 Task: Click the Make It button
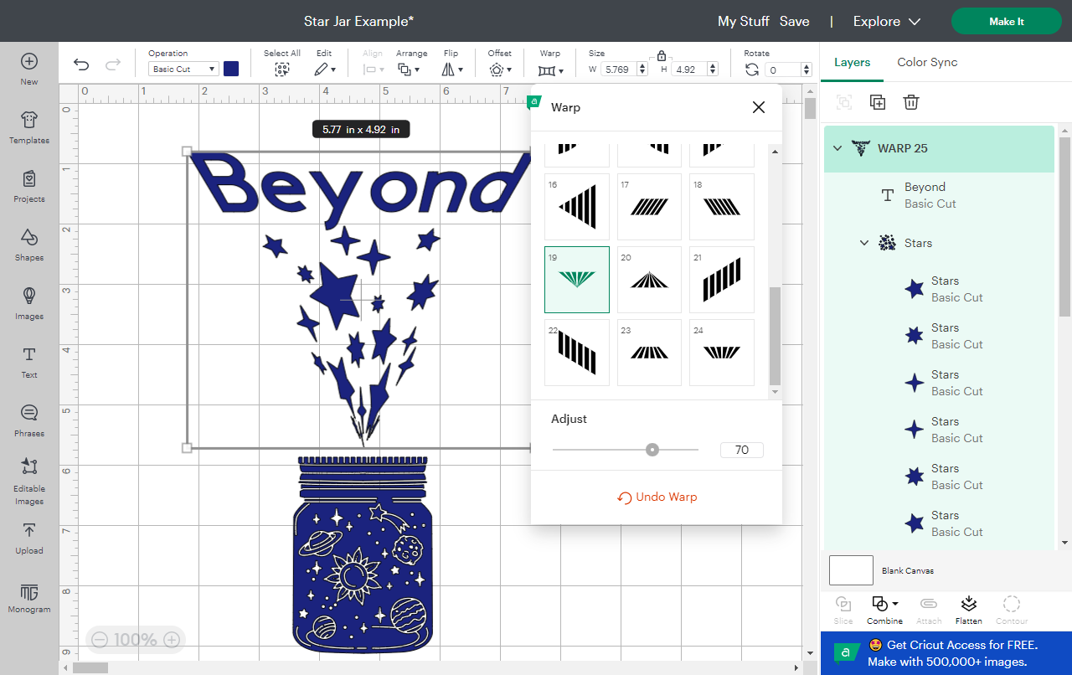1006,21
